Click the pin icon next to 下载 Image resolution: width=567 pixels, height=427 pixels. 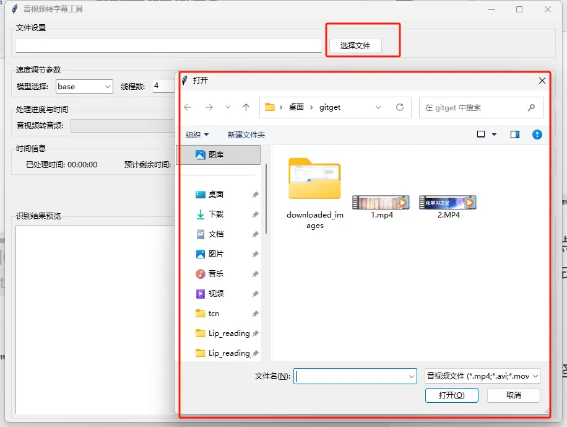(x=255, y=214)
